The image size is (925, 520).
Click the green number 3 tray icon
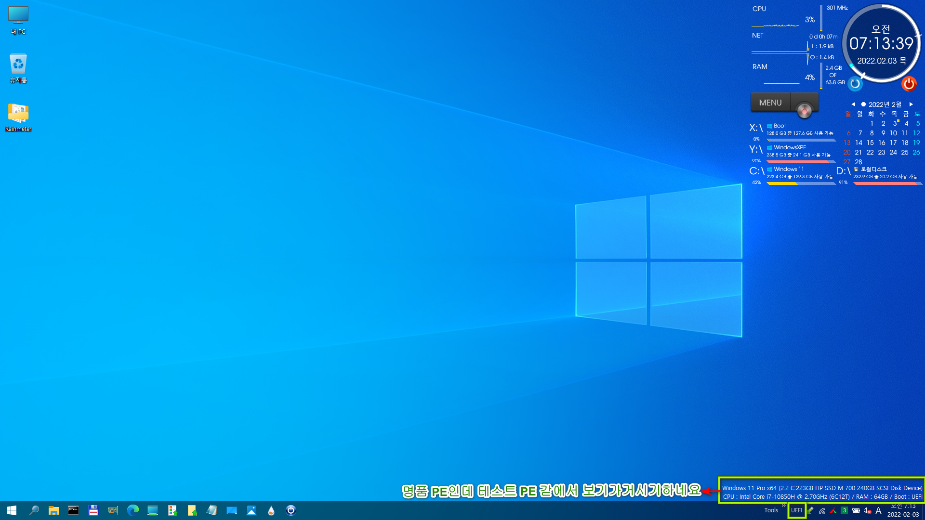pos(844,510)
